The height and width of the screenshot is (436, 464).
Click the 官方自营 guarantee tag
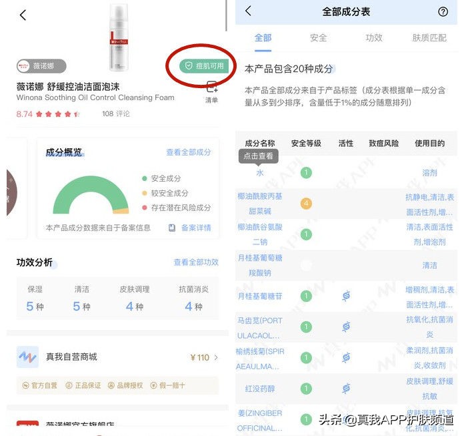click(x=39, y=385)
